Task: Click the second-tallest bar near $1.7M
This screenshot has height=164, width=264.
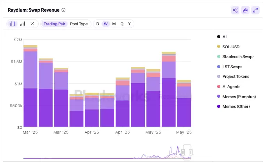Action: tap(169, 89)
